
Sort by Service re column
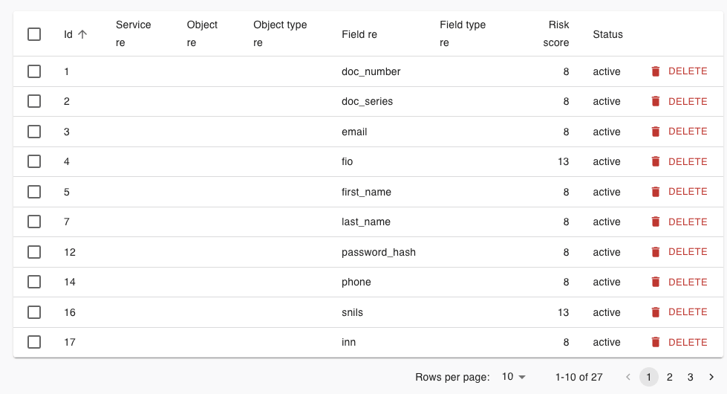click(133, 34)
